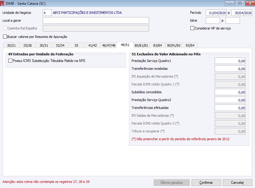Switch to the 83/84 tab
The width and height of the screenshot is (255, 188).
click(158, 45)
